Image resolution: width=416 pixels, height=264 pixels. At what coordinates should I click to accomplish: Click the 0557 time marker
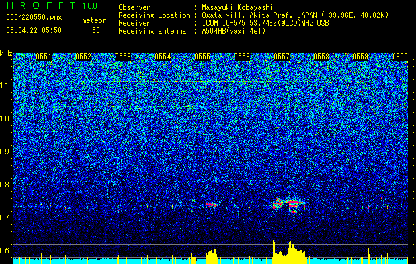[282, 57]
